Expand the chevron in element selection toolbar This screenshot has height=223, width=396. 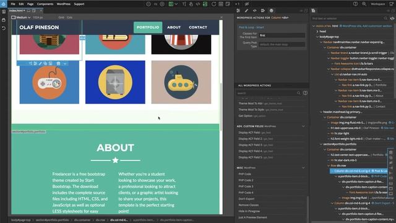(65, 63)
